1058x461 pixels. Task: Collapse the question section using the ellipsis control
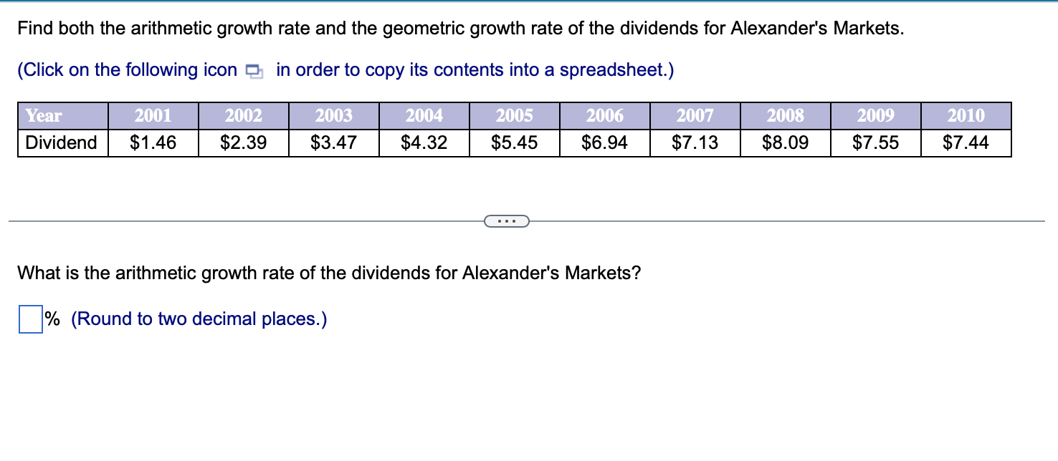point(507,221)
